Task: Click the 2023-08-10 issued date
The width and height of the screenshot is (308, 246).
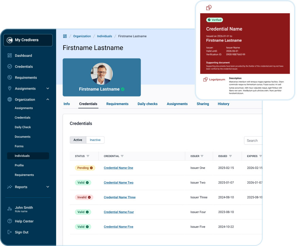Action: [226, 212]
